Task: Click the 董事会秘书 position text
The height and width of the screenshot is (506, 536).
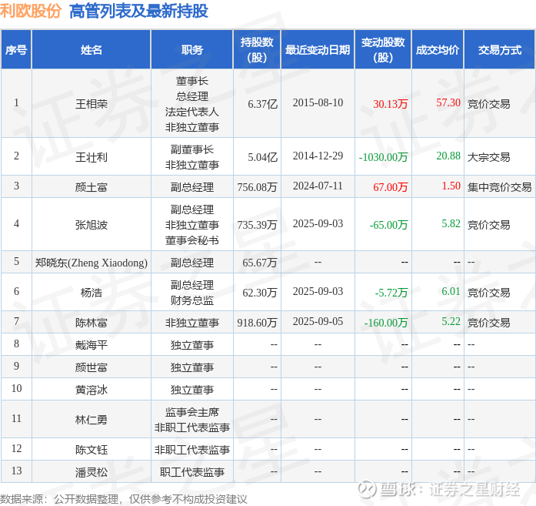Action: point(191,240)
